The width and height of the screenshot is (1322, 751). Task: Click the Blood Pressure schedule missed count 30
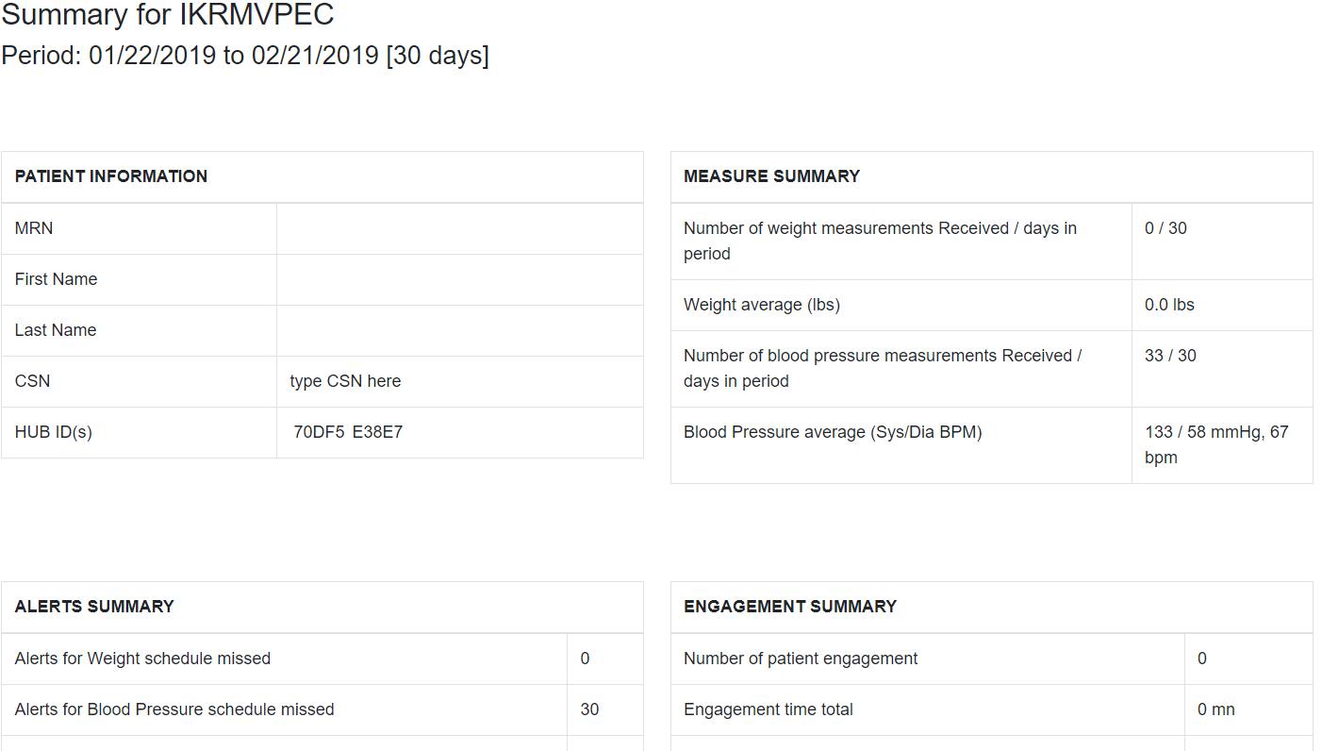coord(589,709)
